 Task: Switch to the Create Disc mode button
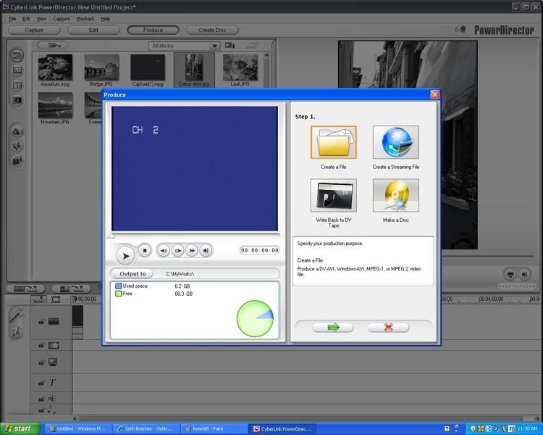(x=212, y=30)
